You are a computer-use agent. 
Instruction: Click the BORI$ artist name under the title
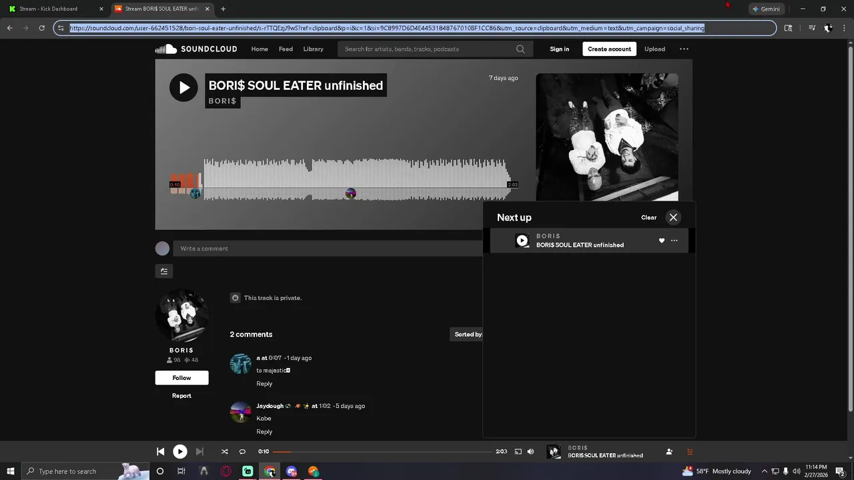point(222,101)
